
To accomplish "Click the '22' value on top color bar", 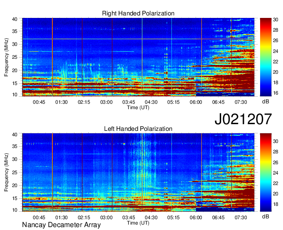I will [276, 62].
